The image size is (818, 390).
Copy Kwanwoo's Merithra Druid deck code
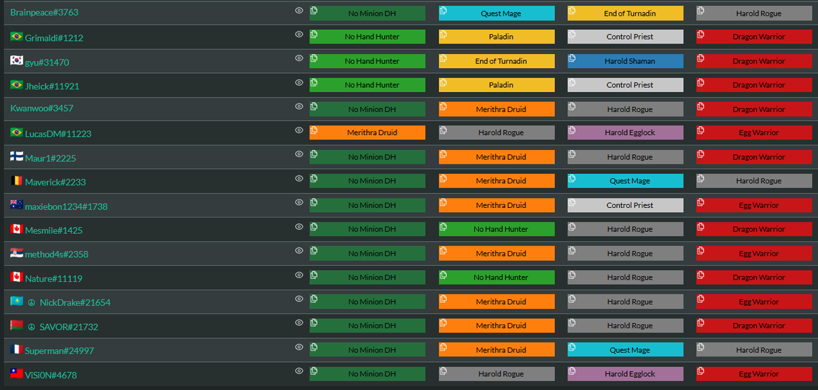pos(443,106)
